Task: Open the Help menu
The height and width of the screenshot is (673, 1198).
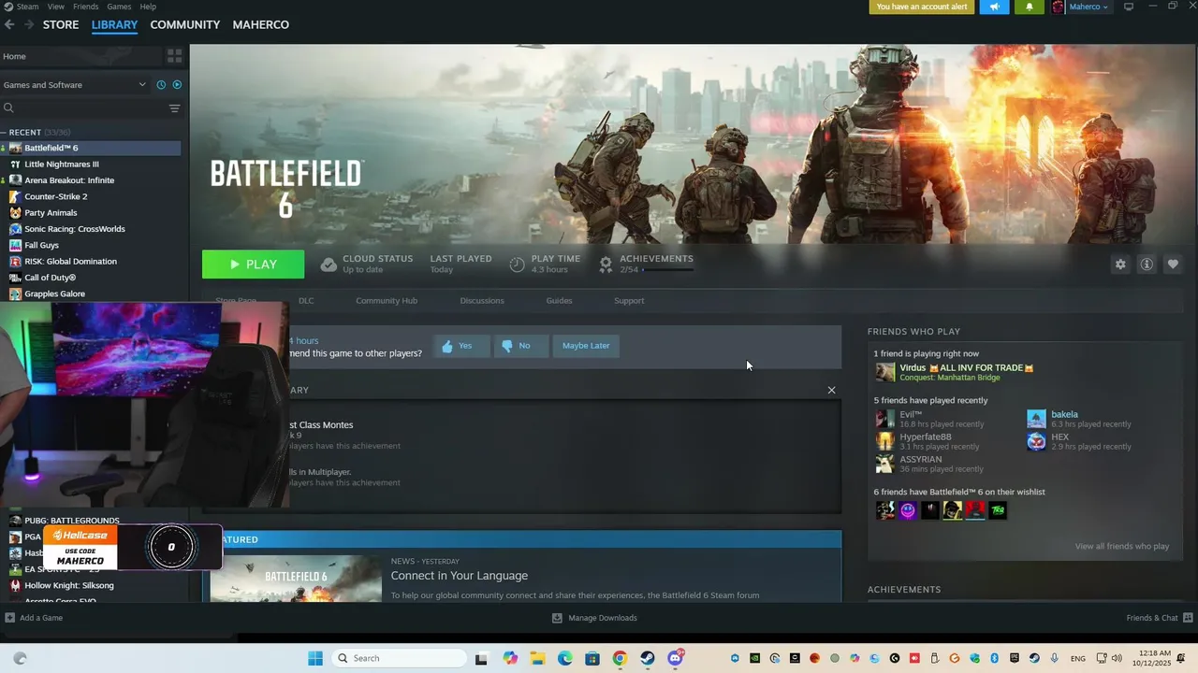Action: (148, 7)
